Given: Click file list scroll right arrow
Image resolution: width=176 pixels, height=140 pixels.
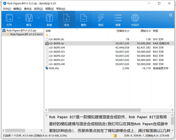Looking at the screenshot, I should click(172, 110).
